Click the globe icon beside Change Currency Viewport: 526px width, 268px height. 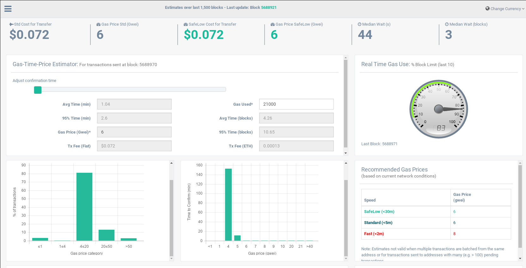[487, 9]
